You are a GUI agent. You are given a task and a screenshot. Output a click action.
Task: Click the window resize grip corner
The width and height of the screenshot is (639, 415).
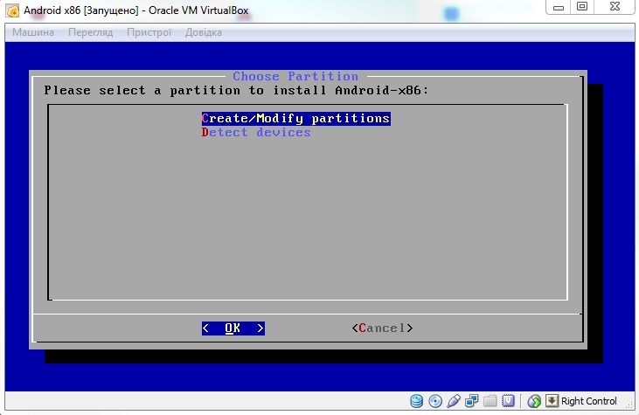[630, 404]
